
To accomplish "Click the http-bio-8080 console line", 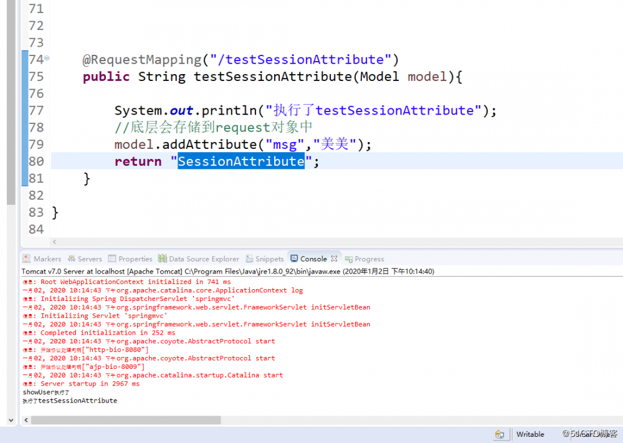I will point(86,350).
